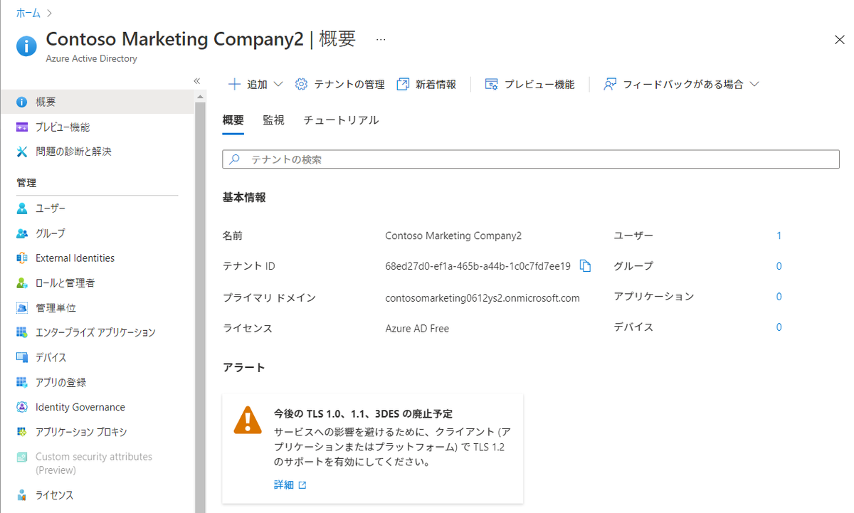Screen dimensions: 854x513
Task: Collapse the sidebar with double chevron
Action: tap(197, 81)
